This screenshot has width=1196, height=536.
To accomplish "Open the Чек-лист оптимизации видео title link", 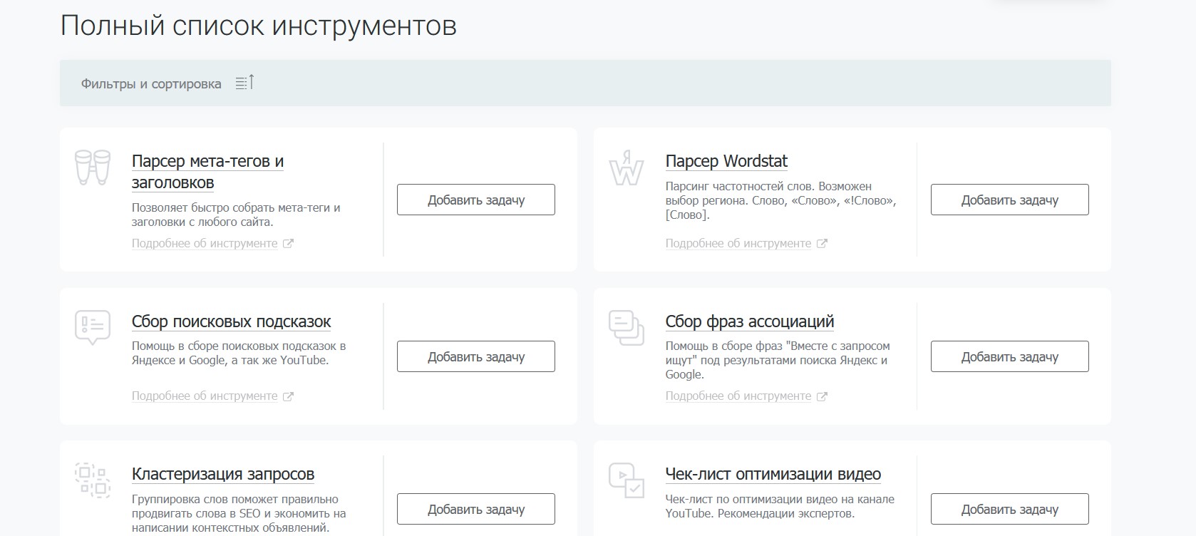I will pyautogui.click(x=773, y=475).
